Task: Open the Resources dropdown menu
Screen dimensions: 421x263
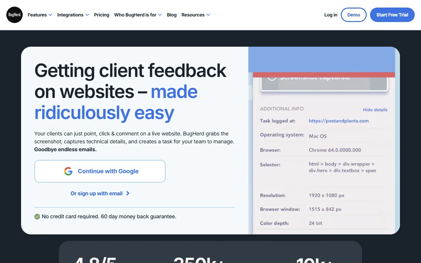Action: (196, 15)
